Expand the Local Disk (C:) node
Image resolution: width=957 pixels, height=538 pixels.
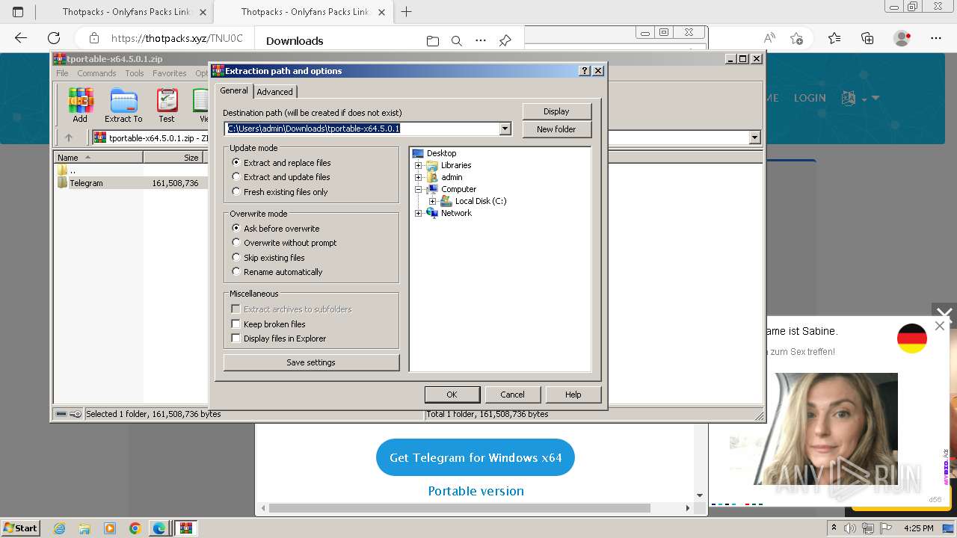tap(433, 201)
